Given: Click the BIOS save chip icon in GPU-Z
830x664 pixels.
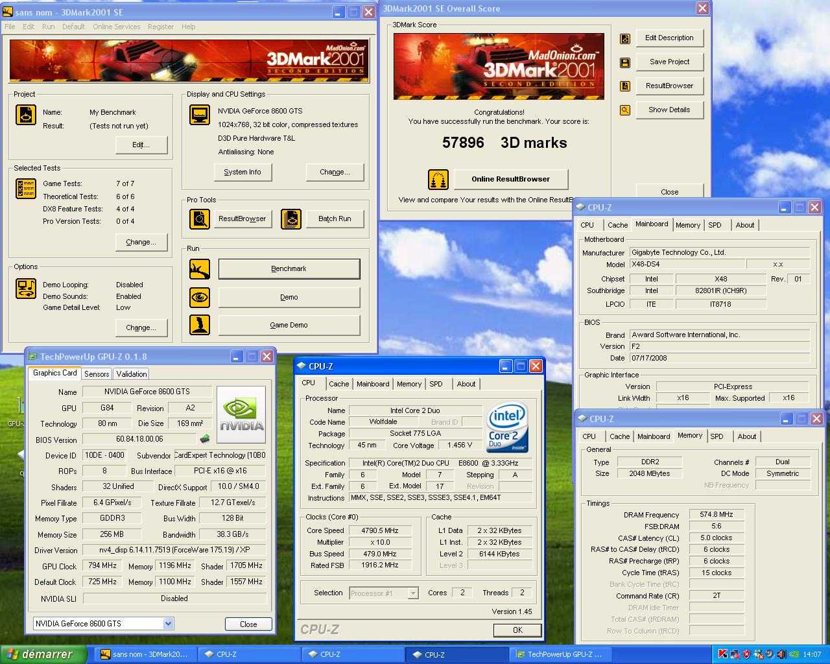Looking at the screenshot, I should tap(205, 439).
